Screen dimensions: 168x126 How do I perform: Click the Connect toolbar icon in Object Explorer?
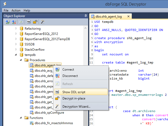pos(7,22)
